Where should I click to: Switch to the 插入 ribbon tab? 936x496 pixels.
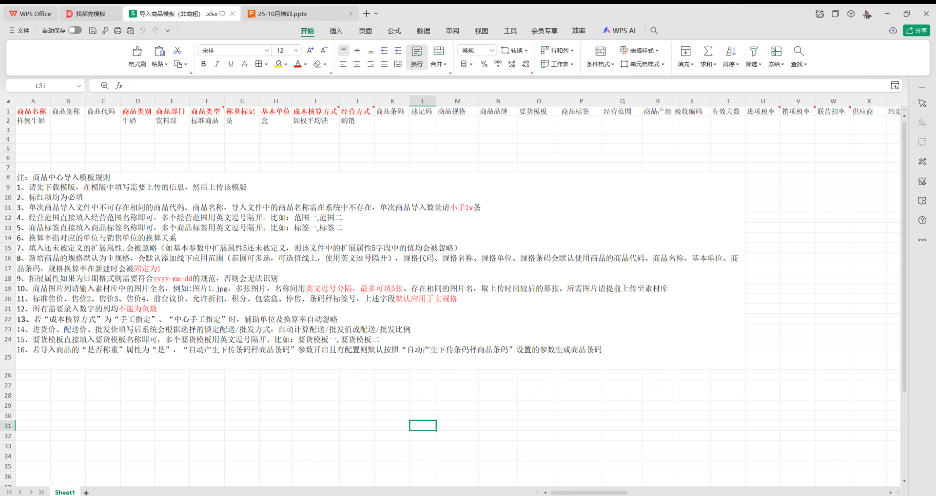coord(336,31)
